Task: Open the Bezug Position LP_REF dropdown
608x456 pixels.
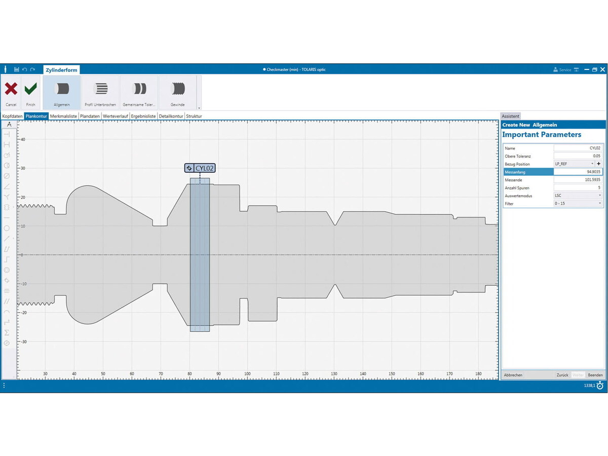Action: (575, 164)
